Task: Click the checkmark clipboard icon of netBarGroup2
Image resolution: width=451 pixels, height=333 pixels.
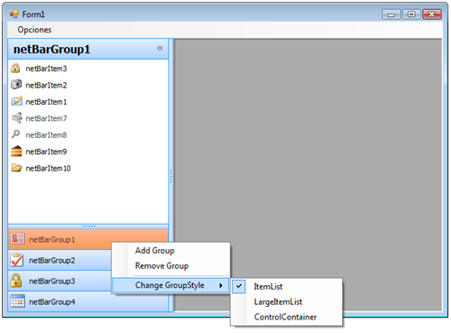Action: [x=17, y=260]
